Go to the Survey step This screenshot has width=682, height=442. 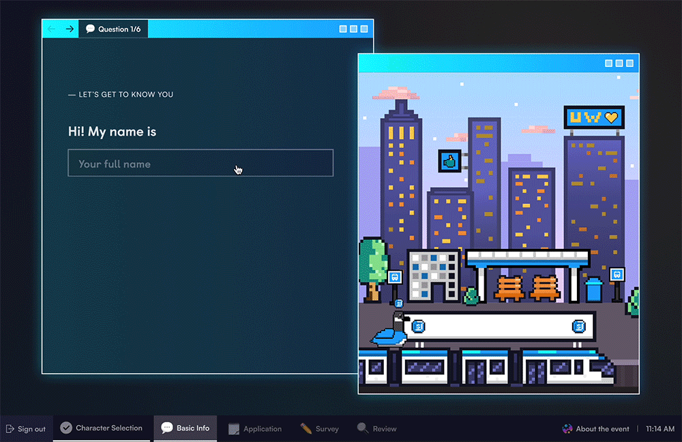click(x=320, y=428)
